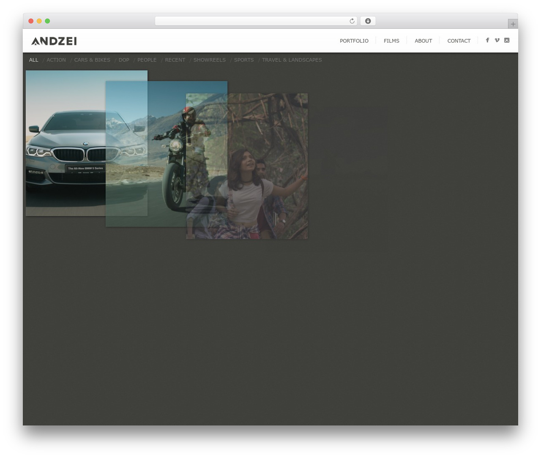
Task: Open the Facebook social icon
Action: click(x=487, y=40)
